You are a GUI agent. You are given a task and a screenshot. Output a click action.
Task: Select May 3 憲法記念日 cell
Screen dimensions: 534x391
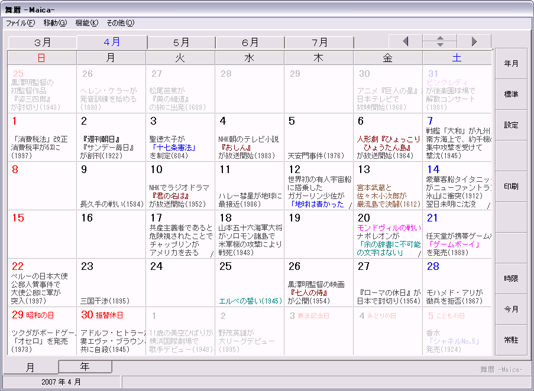[318, 331]
